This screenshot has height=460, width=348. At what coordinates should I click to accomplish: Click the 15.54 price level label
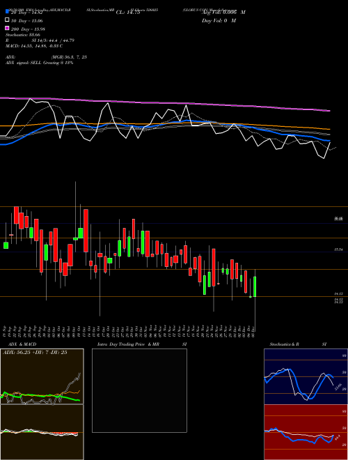[x=339, y=250]
